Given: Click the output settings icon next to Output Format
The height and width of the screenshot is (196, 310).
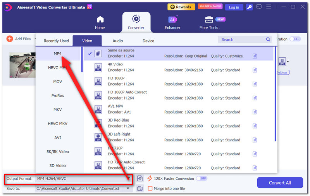Looking at the screenshot, I should 140,179.
